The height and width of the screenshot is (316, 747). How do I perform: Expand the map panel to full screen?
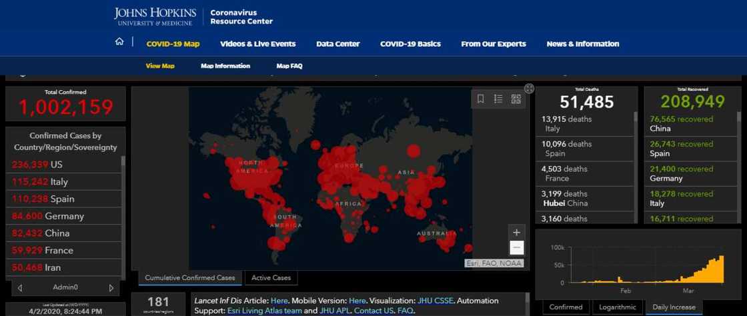pyautogui.click(x=529, y=89)
